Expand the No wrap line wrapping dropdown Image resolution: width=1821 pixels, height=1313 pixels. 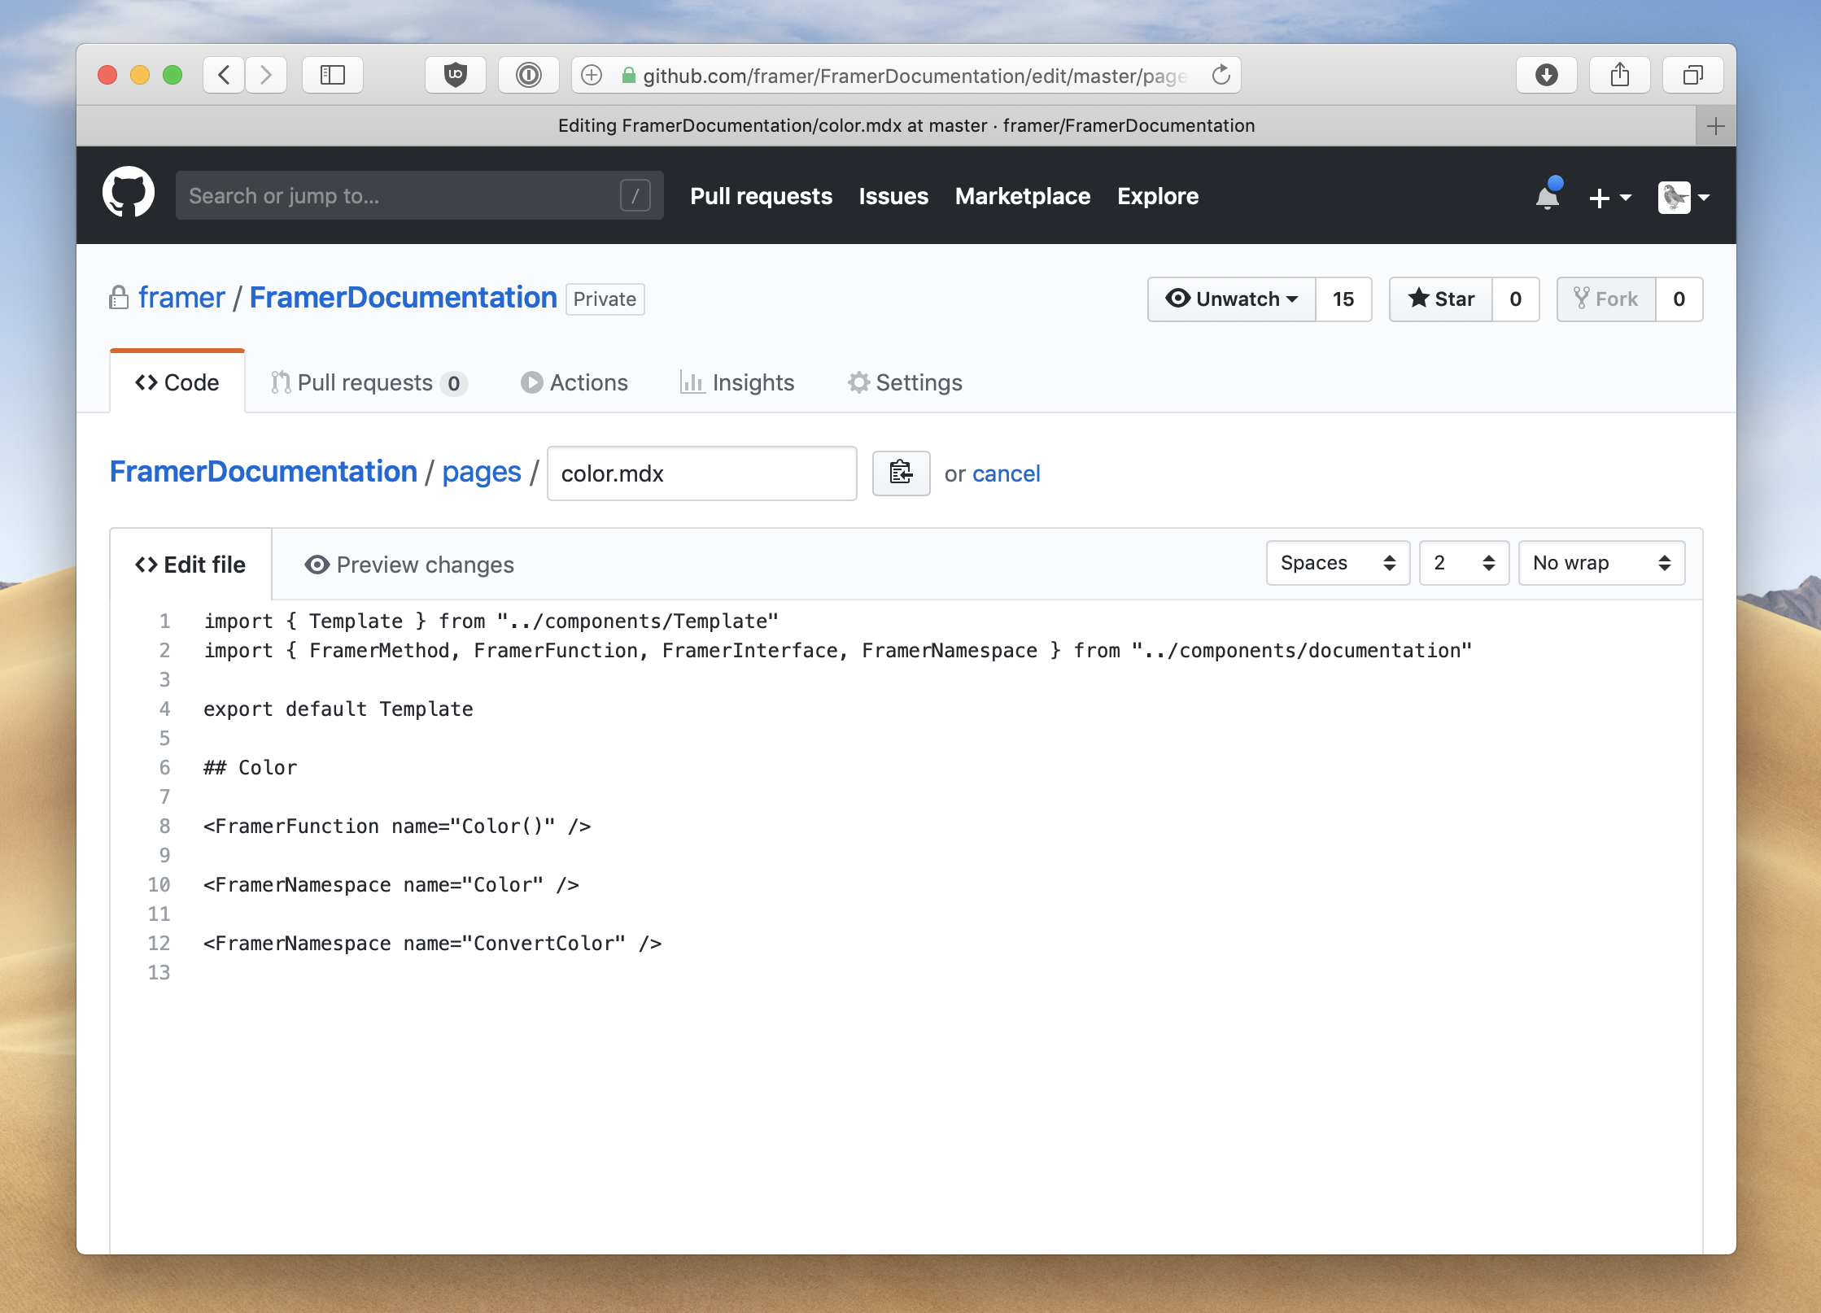(x=1599, y=564)
